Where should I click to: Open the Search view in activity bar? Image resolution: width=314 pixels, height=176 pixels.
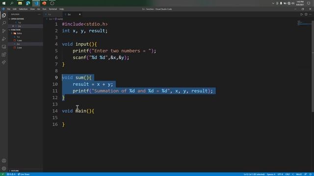point(4,23)
